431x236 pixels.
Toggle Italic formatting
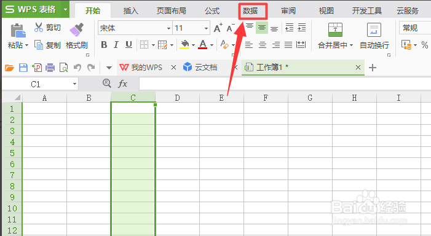pos(116,44)
